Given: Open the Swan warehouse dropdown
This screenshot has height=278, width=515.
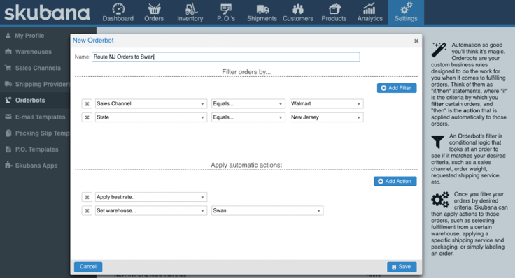Looking at the screenshot, I should 267,210.
